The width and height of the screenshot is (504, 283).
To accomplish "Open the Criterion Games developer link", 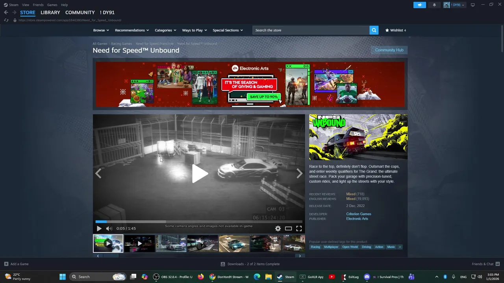I will tap(359, 214).
